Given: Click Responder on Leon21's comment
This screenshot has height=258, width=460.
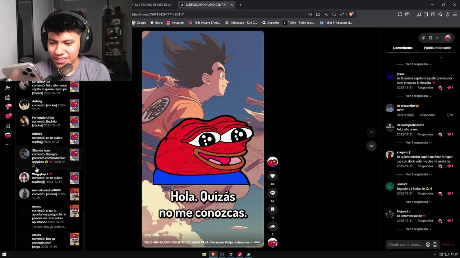Looking at the screenshot, I should click(425, 193).
